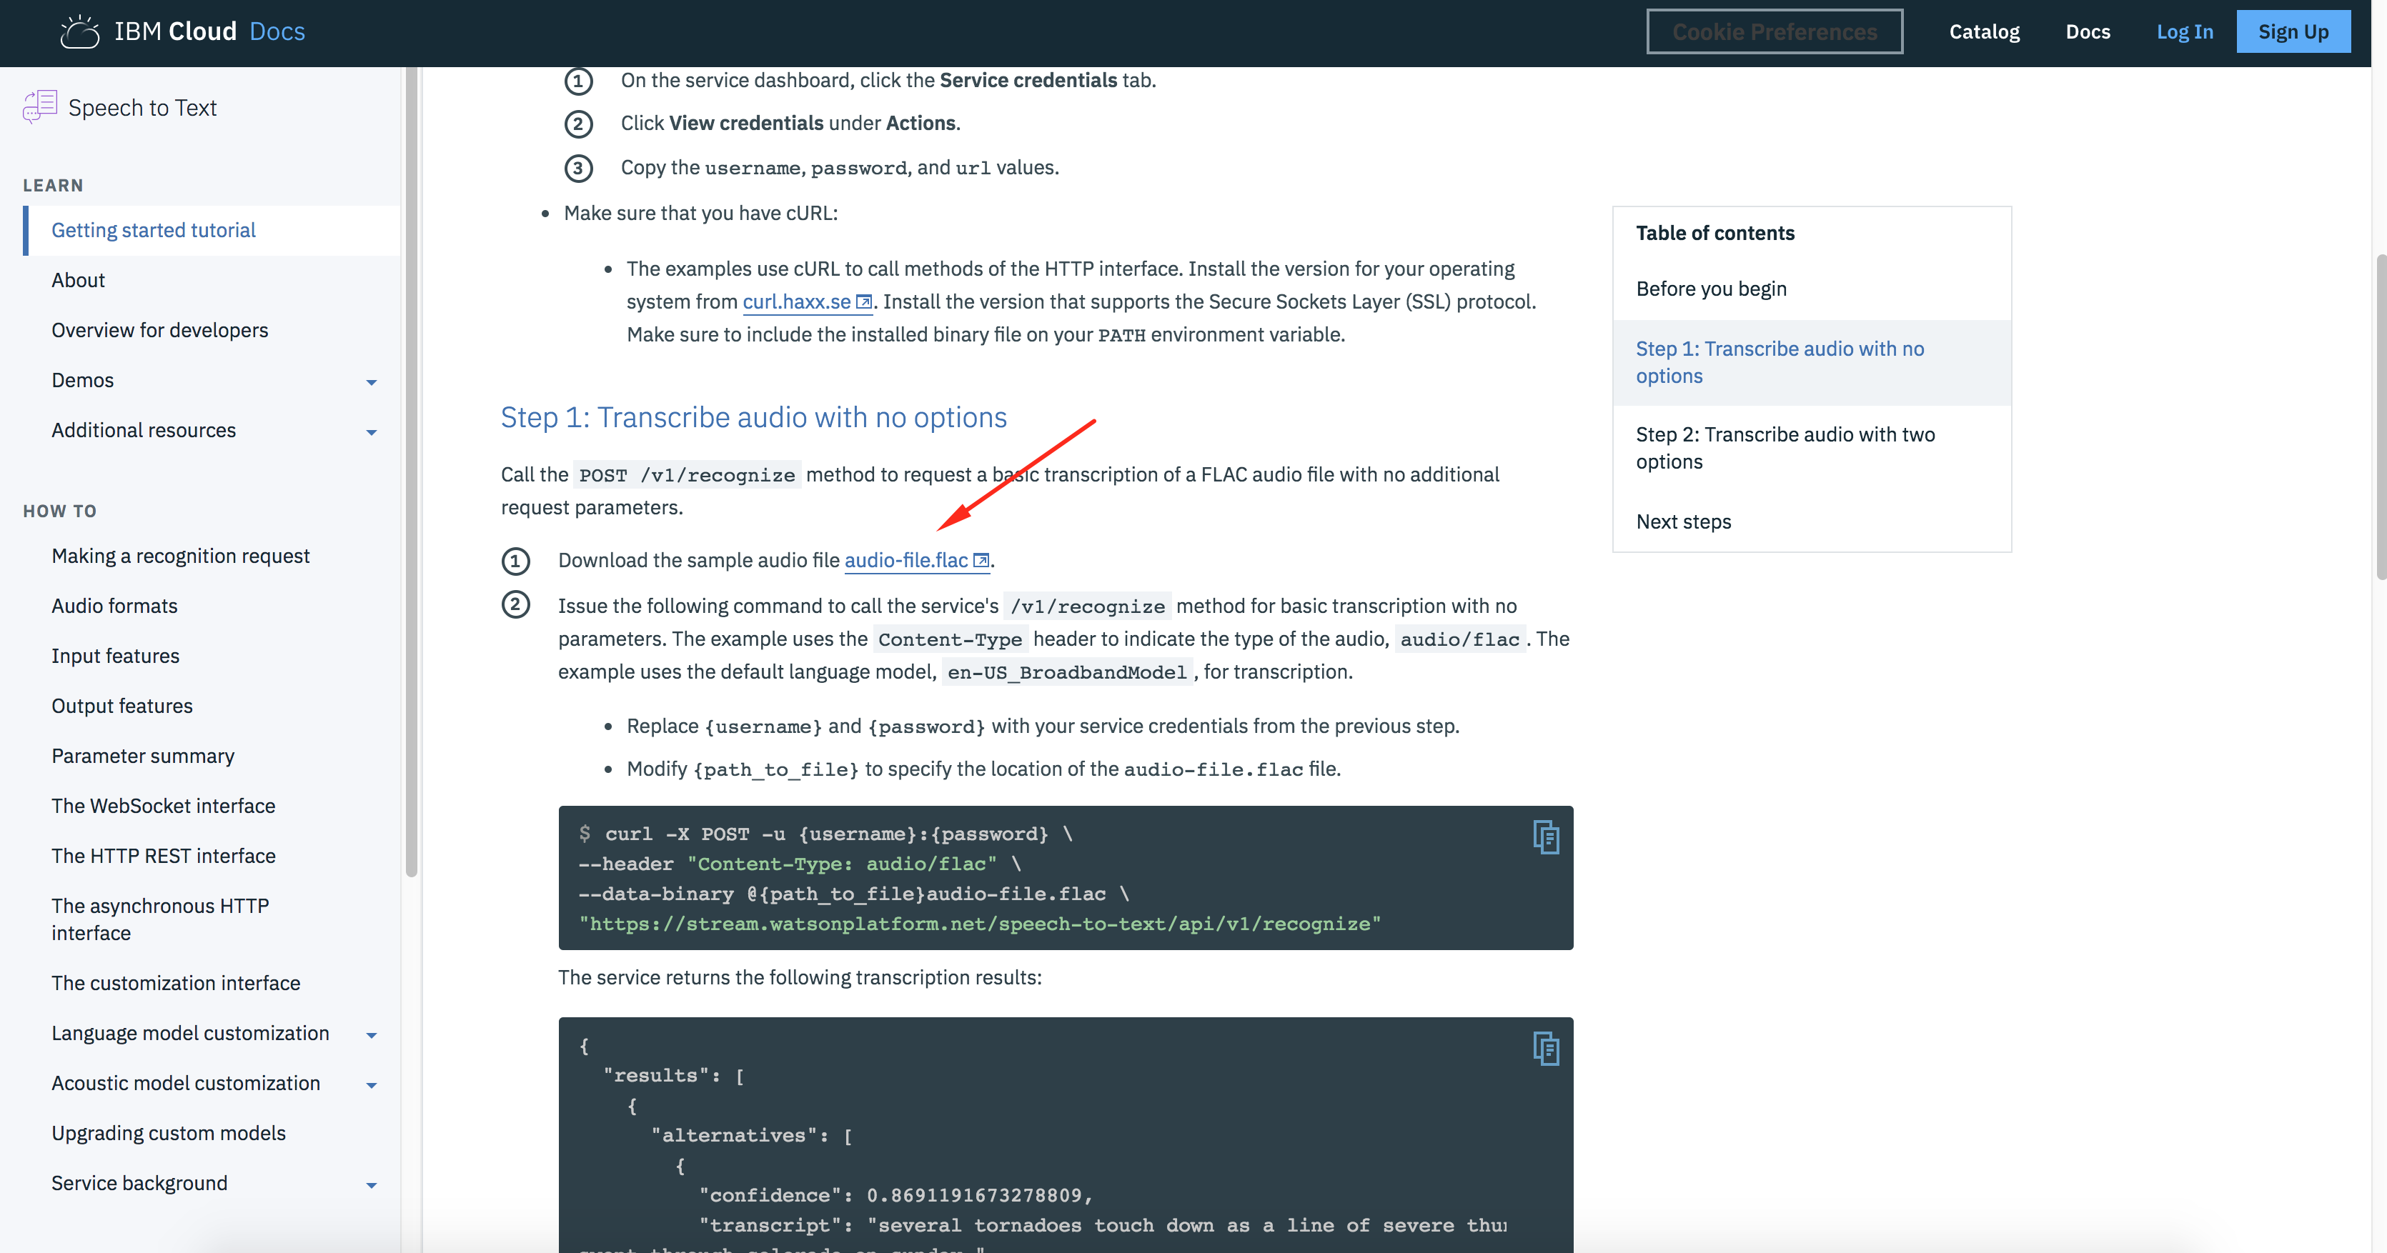Viewport: 2387px width, 1253px height.
Task: Click the IBM Cloud logo icon
Action: [80, 31]
